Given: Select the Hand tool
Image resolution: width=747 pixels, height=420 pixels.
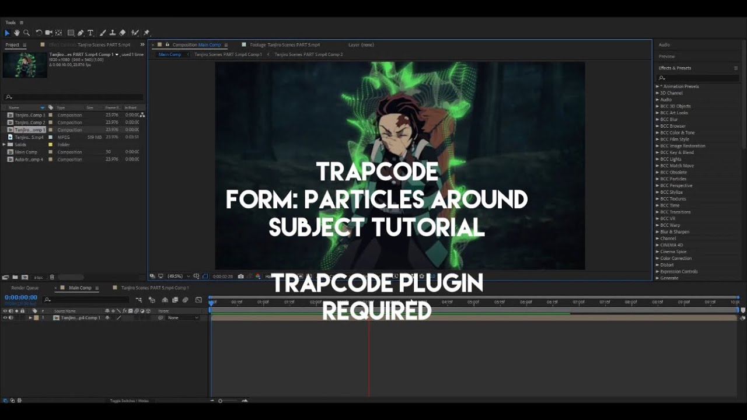Looking at the screenshot, I should pos(17,33).
